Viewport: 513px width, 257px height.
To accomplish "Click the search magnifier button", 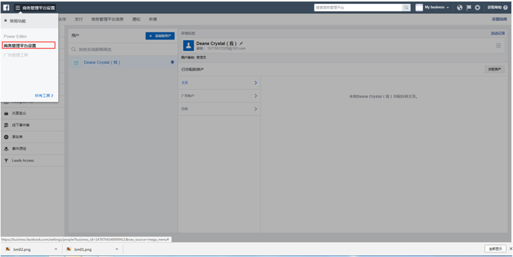I will tap(406, 8).
